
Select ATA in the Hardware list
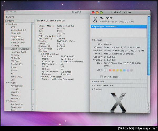[x=13, y=27]
